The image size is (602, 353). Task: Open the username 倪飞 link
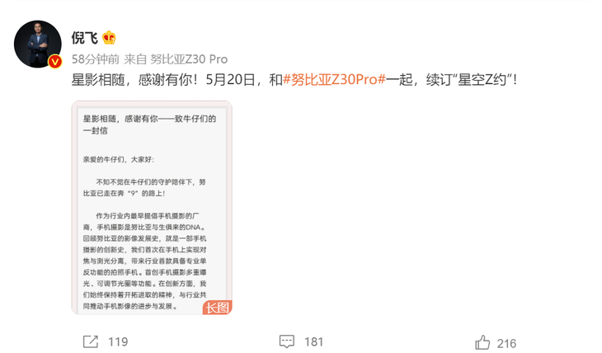[x=84, y=38]
